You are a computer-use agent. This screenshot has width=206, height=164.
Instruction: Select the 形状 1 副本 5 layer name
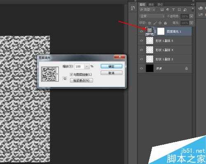click(x=164, y=41)
